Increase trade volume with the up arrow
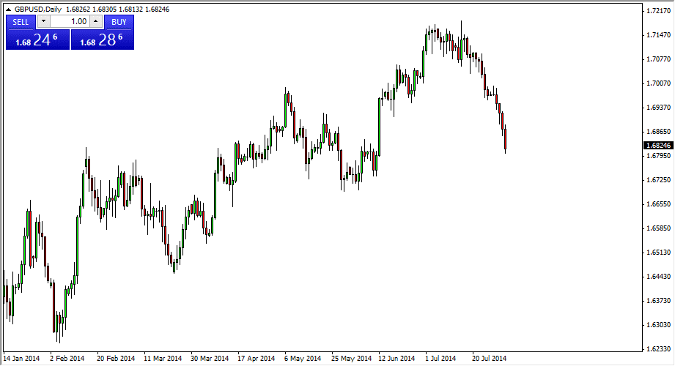Viewport: 675px width, 366px height. [95, 22]
